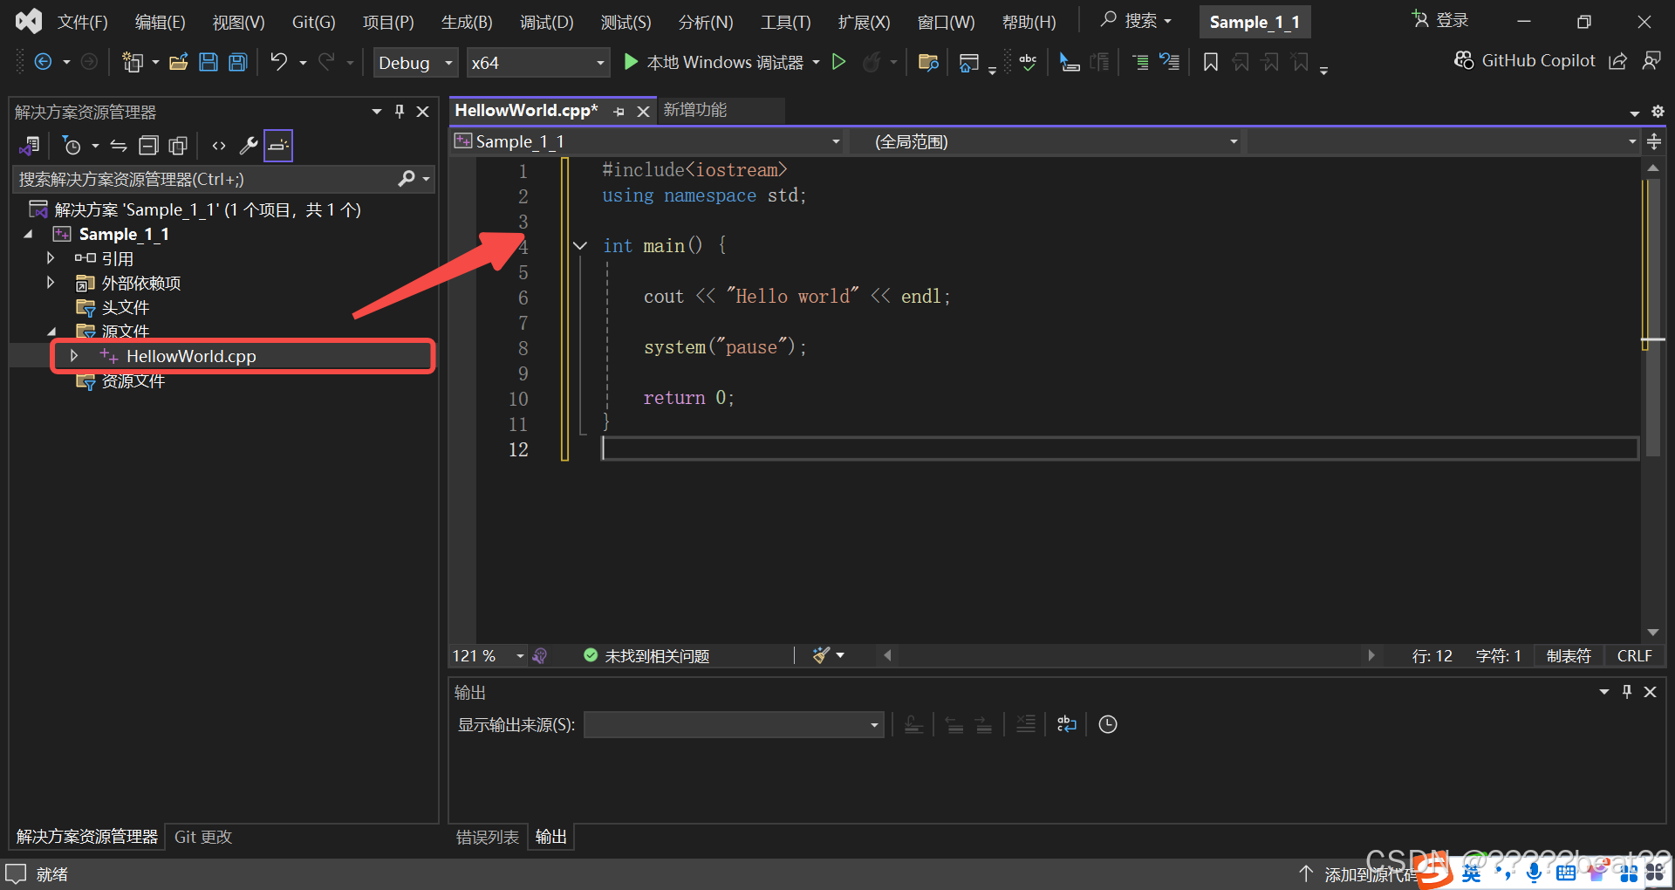Close the HellowWorld.cpp editor tab
1675x890 pixels.
coord(643,112)
